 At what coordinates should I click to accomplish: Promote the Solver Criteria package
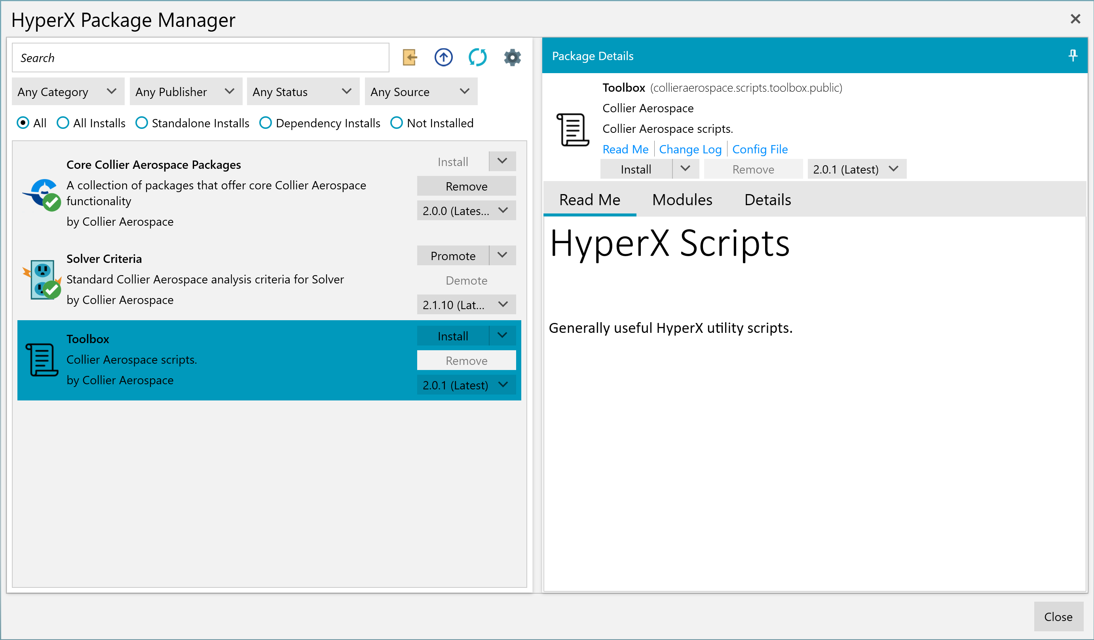(x=453, y=255)
